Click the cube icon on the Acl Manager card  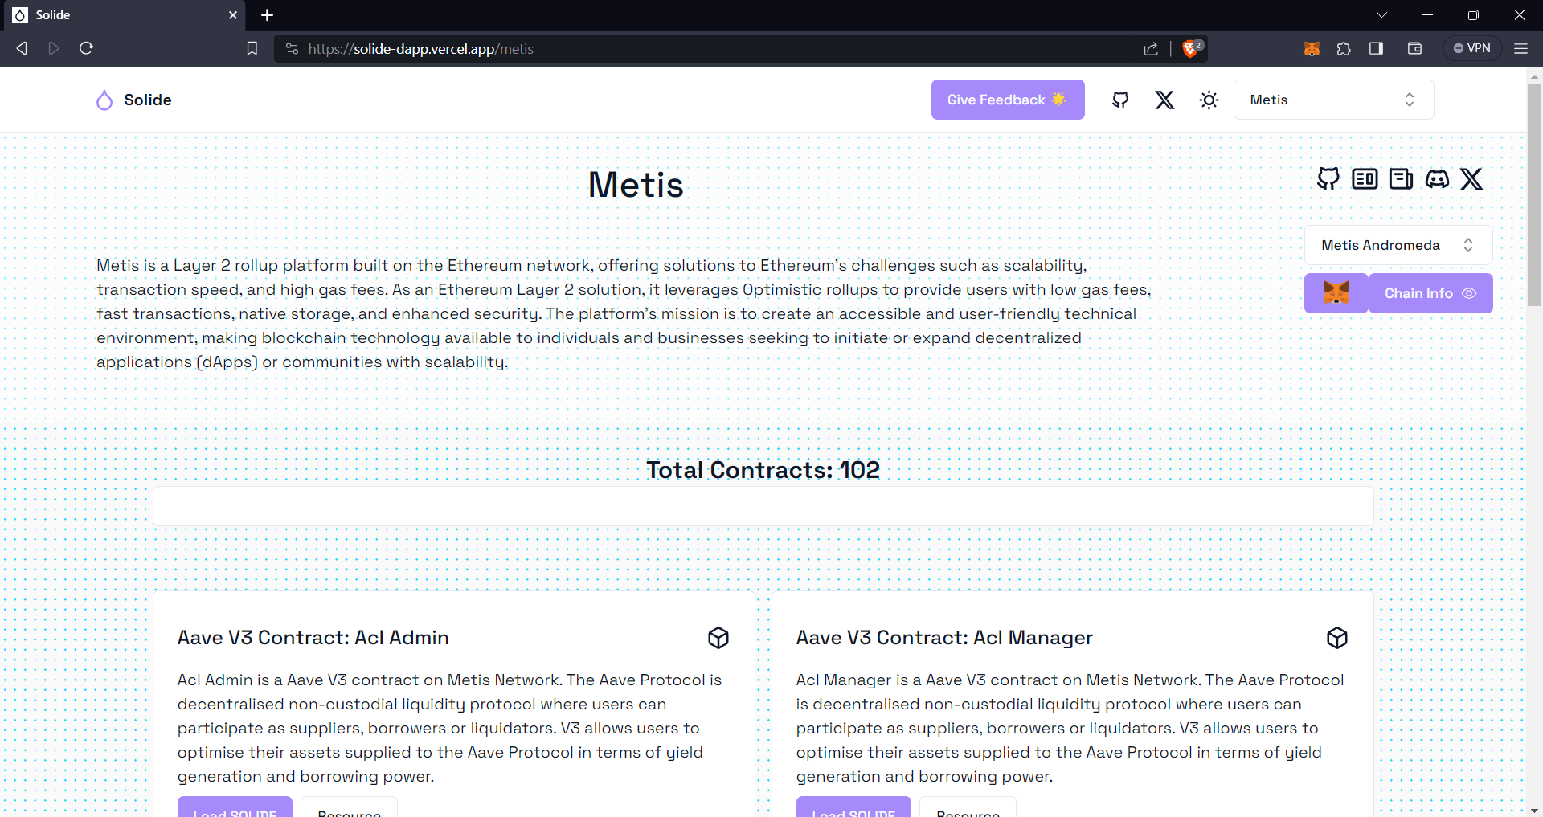tap(1337, 638)
